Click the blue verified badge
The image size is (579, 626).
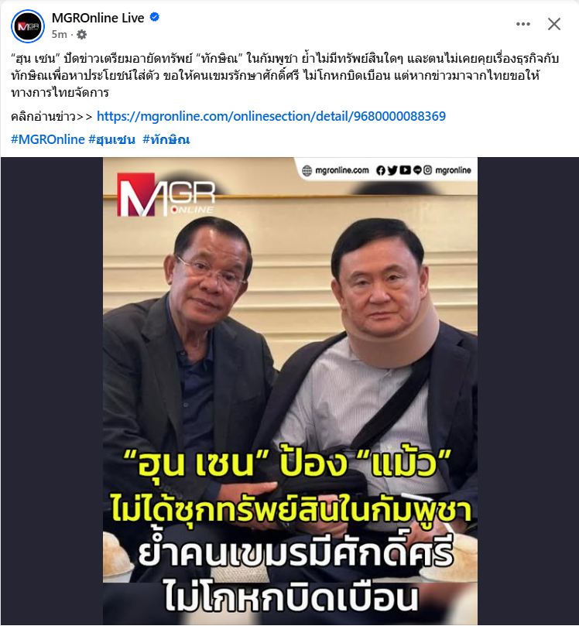(155, 17)
